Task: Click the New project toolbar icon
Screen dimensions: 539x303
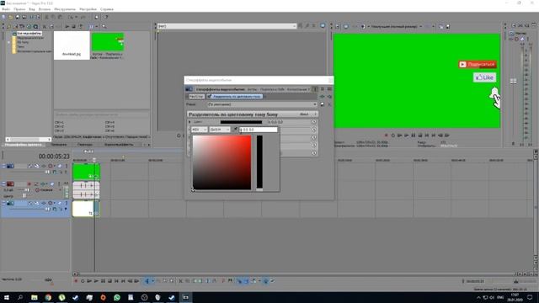Action: pos(3,17)
